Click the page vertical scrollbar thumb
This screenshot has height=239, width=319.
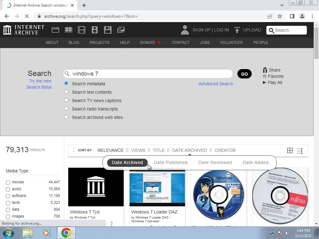click(x=317, y=43)
